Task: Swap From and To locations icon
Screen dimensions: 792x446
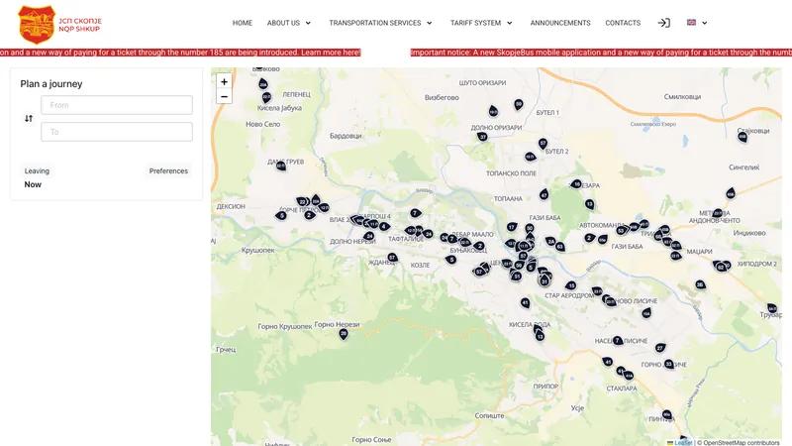Action: [29, 118]
